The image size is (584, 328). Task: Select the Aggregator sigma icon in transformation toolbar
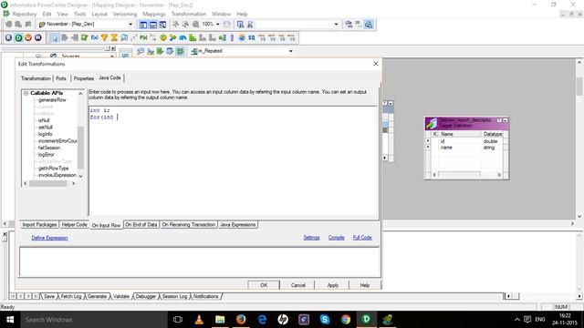click(114, 37)
